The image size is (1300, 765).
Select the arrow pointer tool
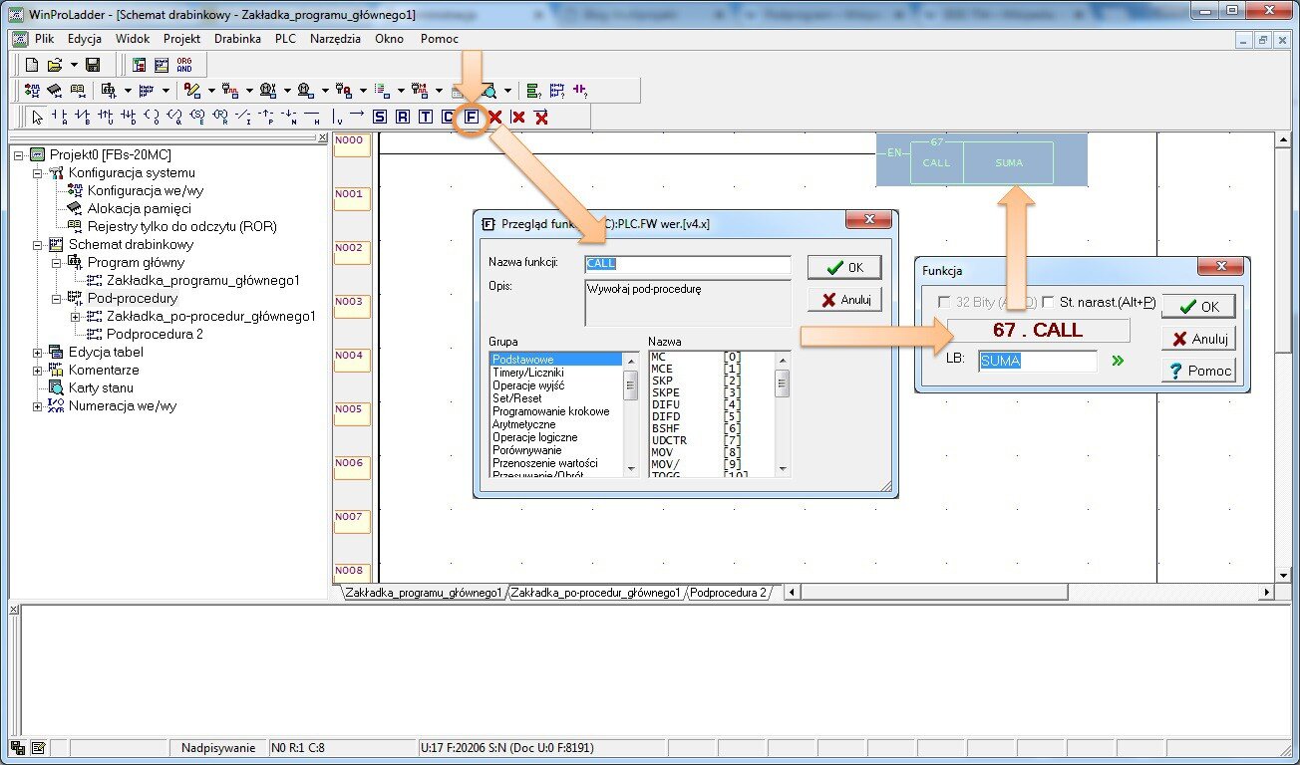37,118
